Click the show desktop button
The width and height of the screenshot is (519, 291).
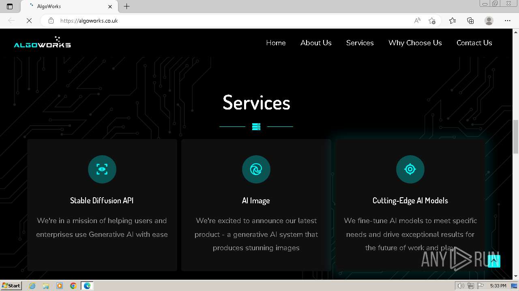click(514, 286)
